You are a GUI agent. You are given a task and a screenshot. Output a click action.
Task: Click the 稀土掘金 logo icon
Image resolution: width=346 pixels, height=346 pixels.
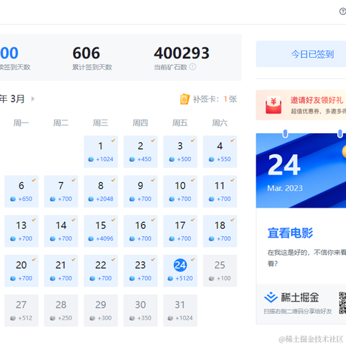pyautogui.click(x=271, y=297)
